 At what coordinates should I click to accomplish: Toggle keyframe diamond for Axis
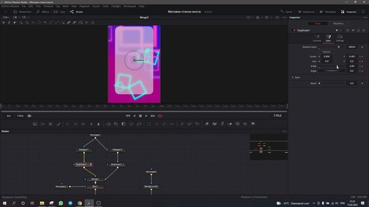click(x=362, y=62)
